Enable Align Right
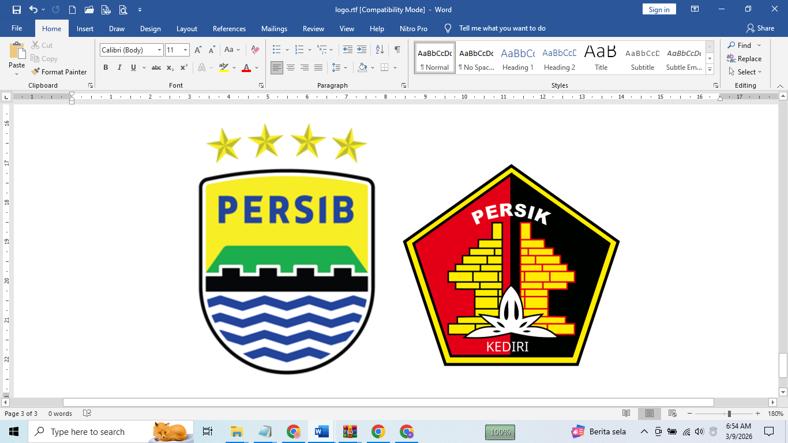Screen dimensions: 788x443 point(305,67)
